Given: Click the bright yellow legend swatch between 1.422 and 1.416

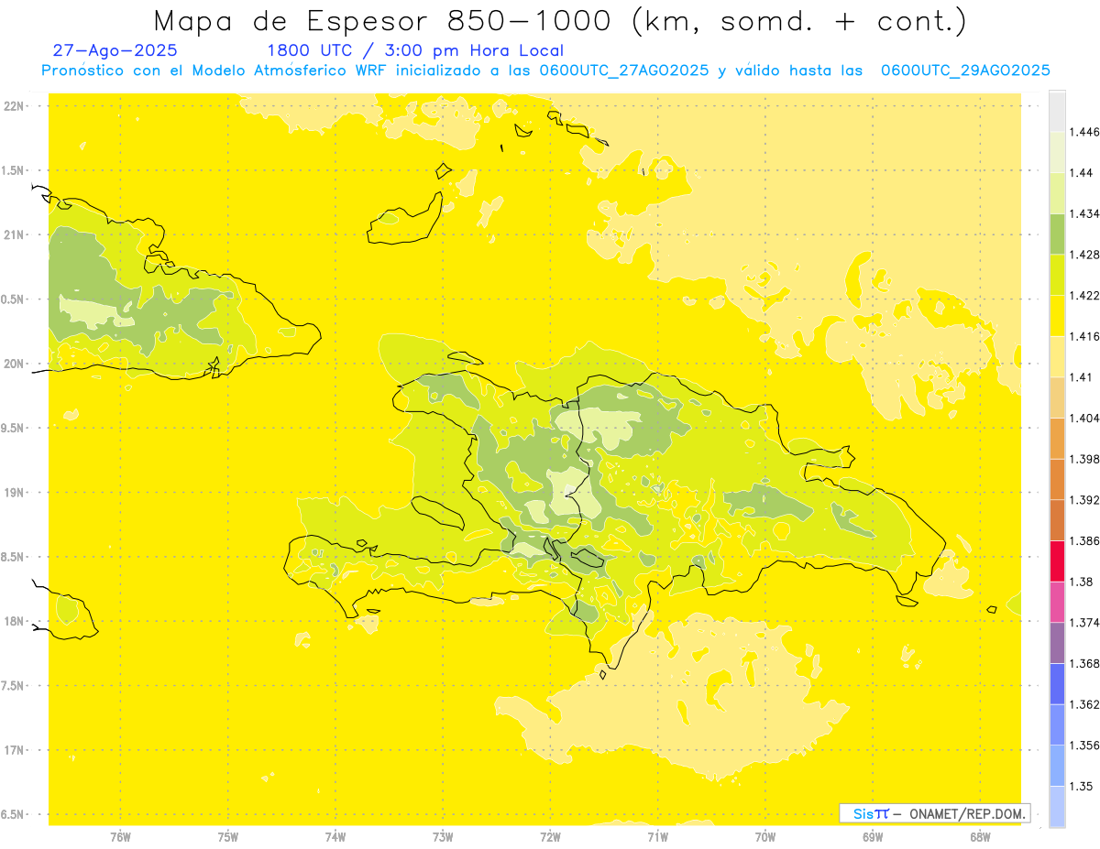Looking at the screenshot, I should (1057, 316).
